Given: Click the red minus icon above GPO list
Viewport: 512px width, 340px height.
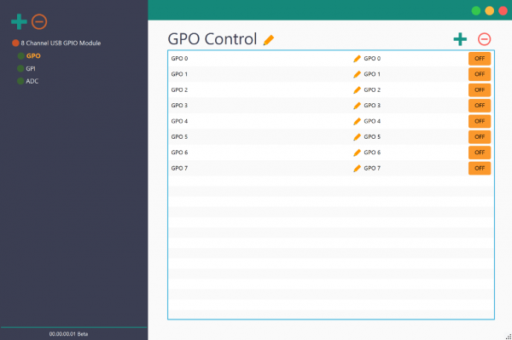Looking at the screenshot, I should (x=484, y=39).
